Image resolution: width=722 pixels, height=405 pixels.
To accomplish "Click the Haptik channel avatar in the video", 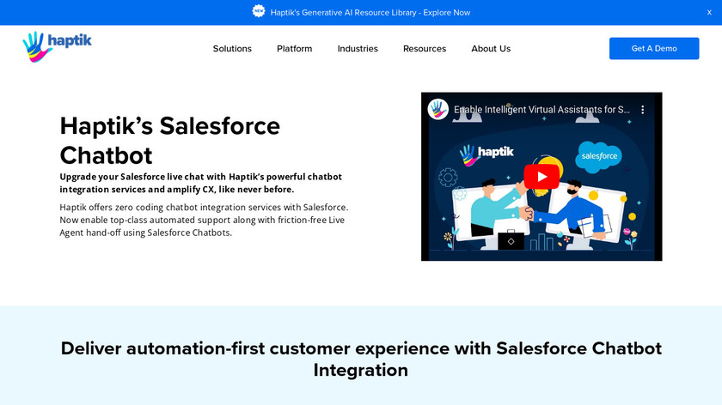I will 437,110.
